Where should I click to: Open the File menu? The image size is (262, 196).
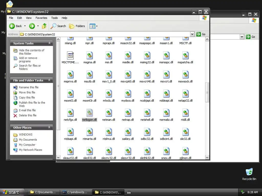[11, 18]
